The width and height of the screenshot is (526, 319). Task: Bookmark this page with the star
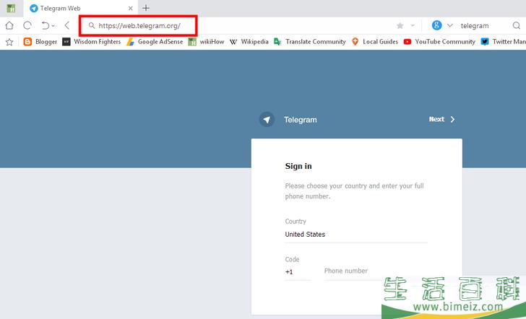pyautogui.click(x=400, y=25)
